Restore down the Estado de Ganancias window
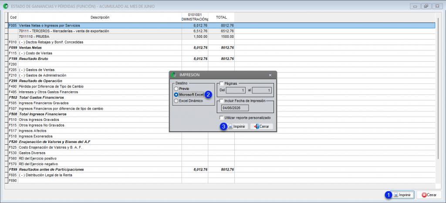The width and height of the screenshot is (446, 203). (426, 6)
